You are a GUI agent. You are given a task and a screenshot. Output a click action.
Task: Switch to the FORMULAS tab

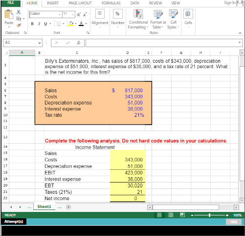coord(111,3)
